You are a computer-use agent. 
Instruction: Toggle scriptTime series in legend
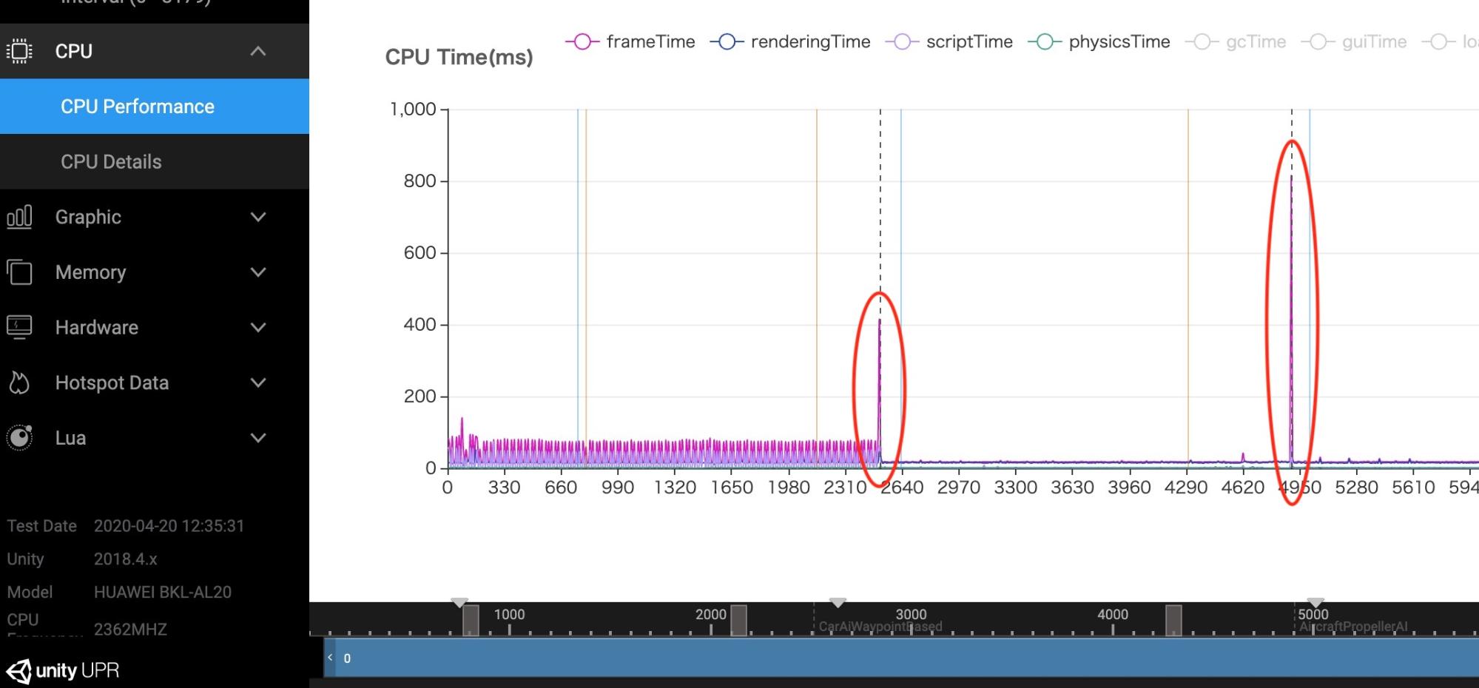(949, 41)
